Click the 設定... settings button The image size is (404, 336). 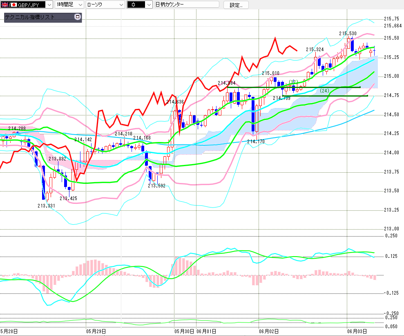tap(236, 5)
